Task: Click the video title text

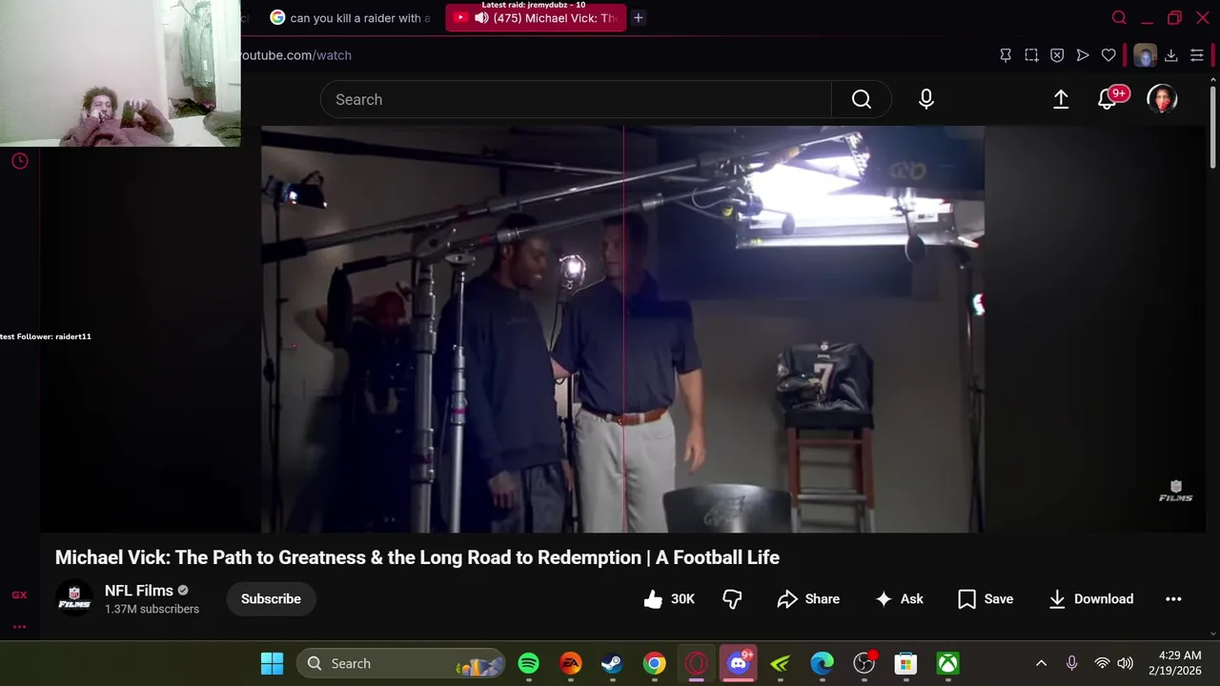Action: pyautogui.click(x=417, y=557)
